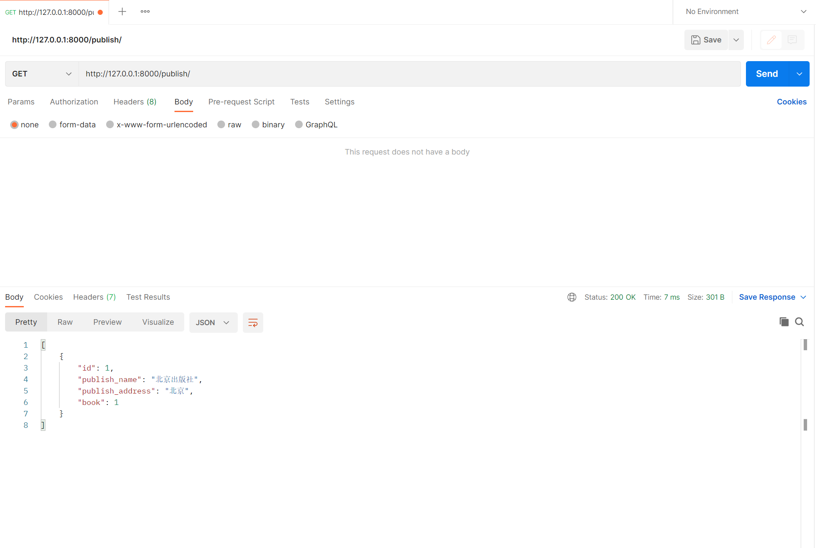Click the pencil edit icon
Screen dimensions: 816x548
point(771,40)
